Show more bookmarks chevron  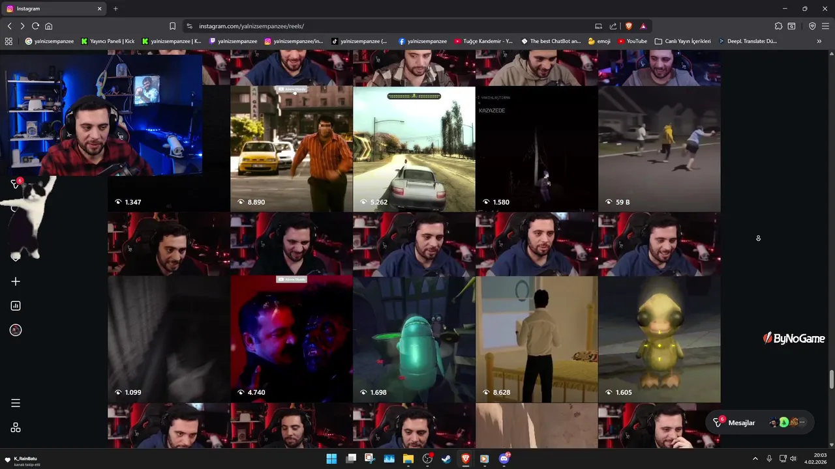pos(819,41)
